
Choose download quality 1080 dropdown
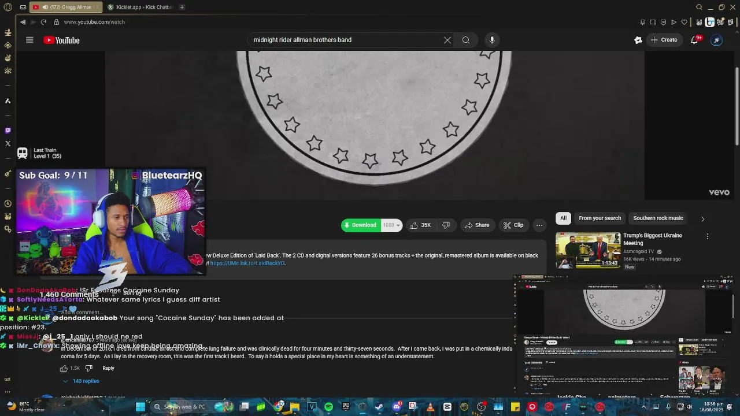click(x=391, y=225)
